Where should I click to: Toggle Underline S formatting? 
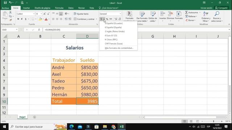click(26, 19)
